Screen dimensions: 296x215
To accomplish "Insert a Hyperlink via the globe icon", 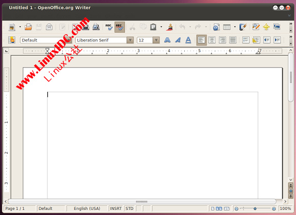I will [216, 27].
